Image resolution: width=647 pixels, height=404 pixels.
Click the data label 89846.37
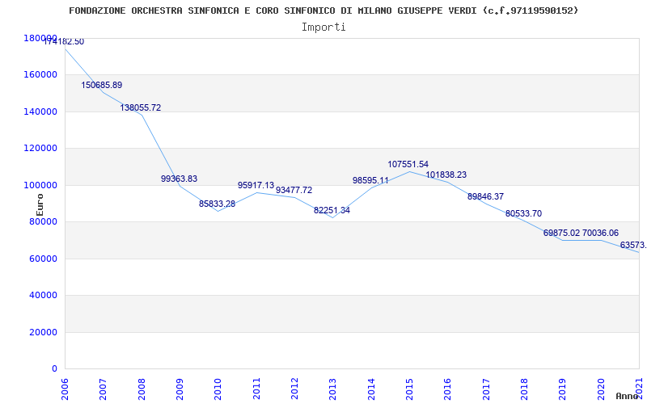[x=485, y=196]
